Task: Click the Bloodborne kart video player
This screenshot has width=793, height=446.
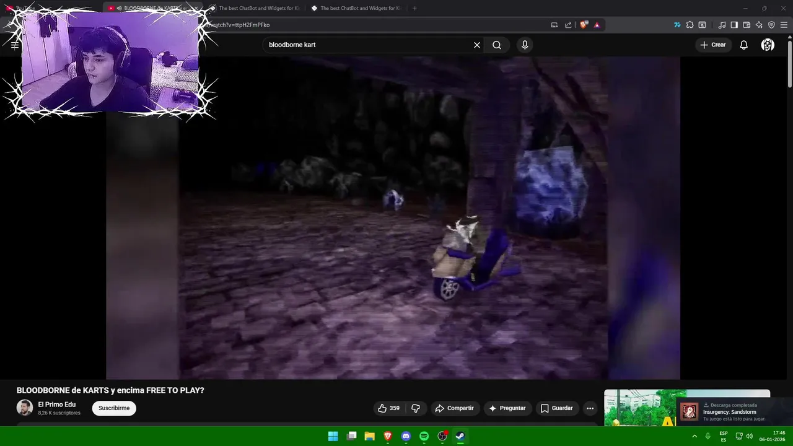Action: coord(393,218)
